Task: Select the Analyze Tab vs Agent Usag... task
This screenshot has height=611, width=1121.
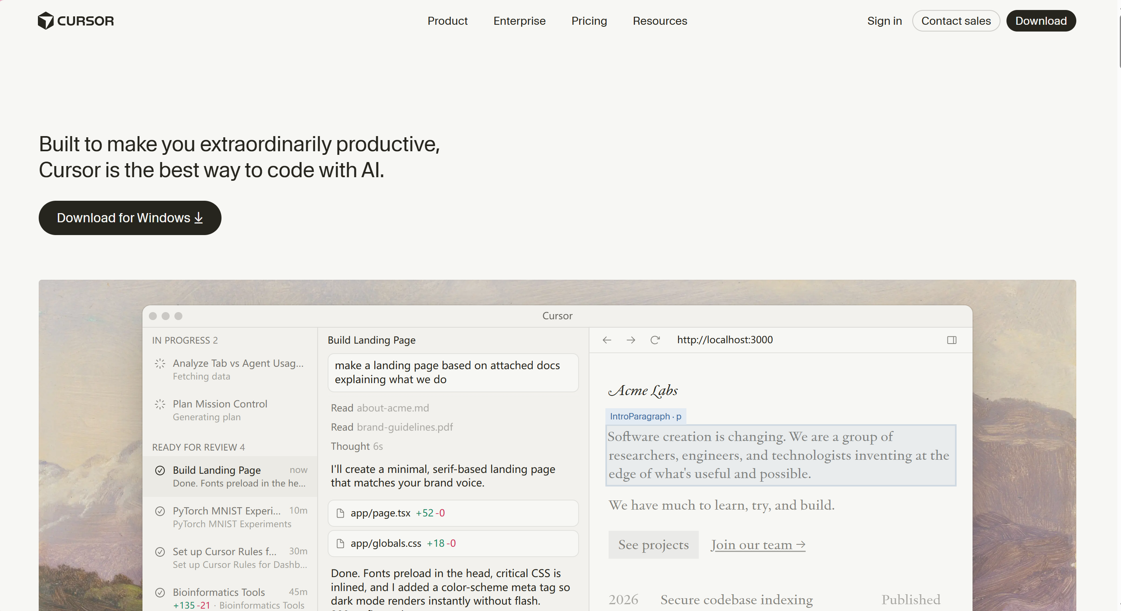Action: coord(230,370)
